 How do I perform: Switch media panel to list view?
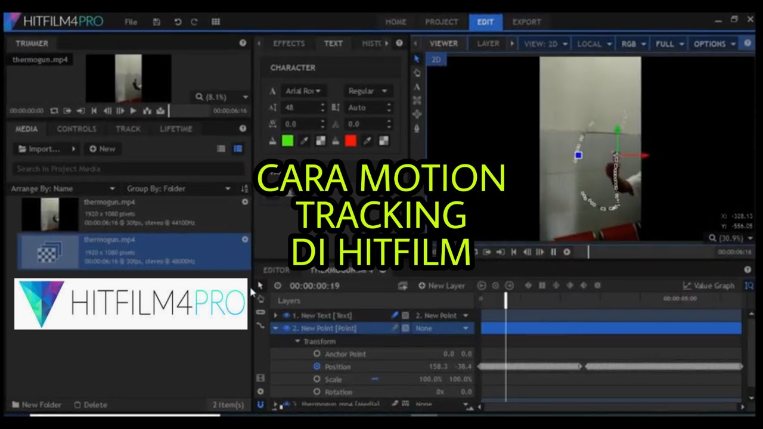pyautogui.click(x=221, y=149)
